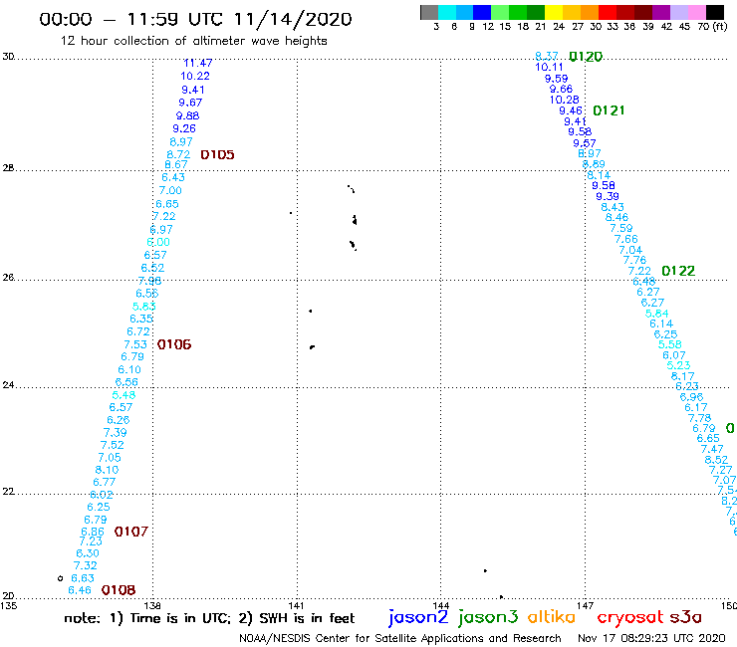The width and height of the screenshot is (737, 647).
Task: Click the light green legend swatch
Action: click(x=500, y=12)
